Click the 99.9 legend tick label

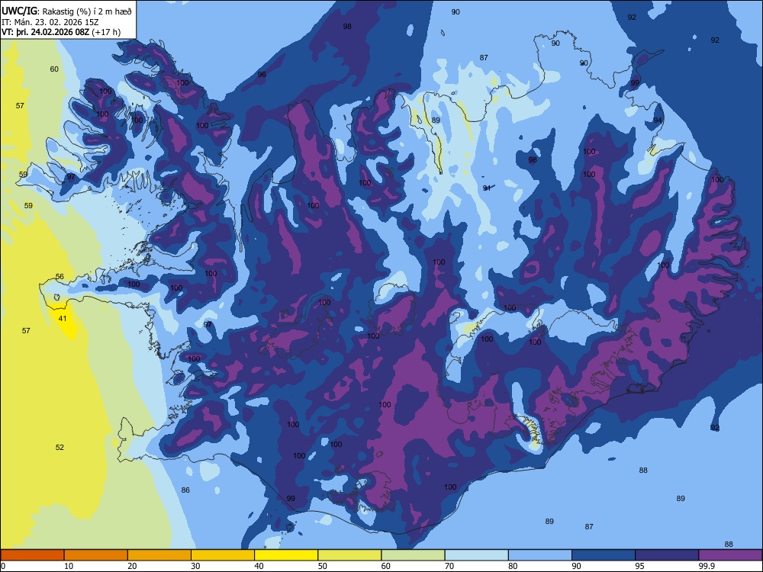(706, 566)
